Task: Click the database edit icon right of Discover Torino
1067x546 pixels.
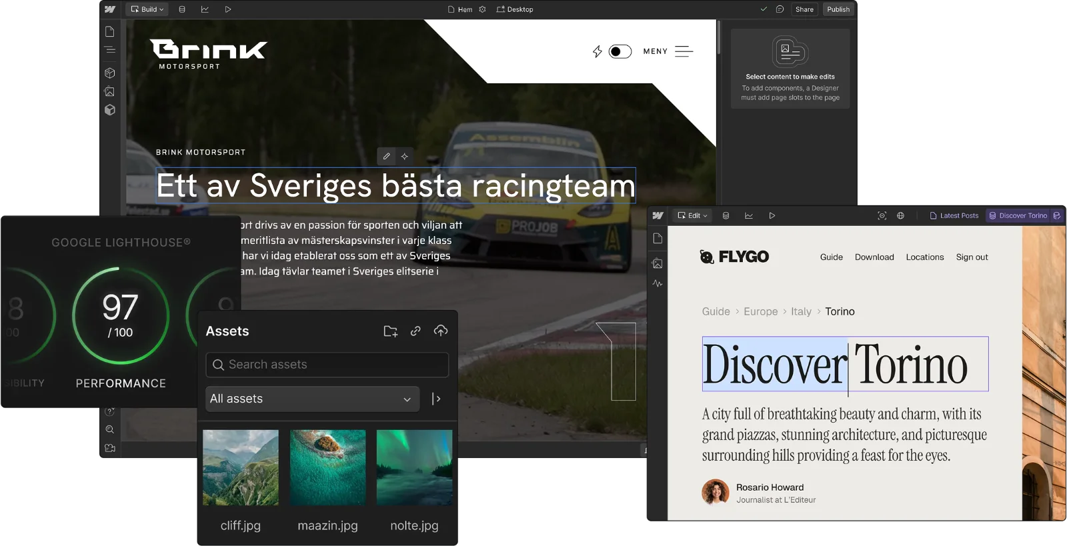Action: click(x=1057, y=215)
